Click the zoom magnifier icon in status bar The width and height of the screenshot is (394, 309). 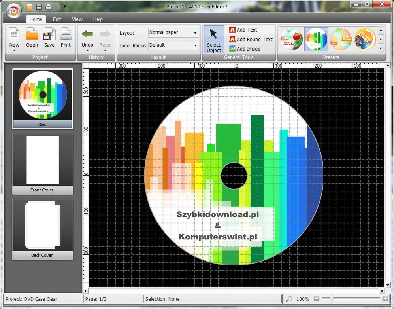[289, 299]
